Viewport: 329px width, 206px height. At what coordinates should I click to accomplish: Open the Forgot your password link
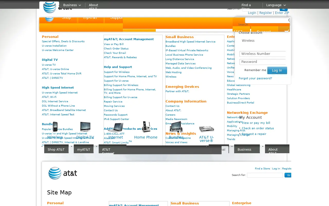[x=255, y=78]
